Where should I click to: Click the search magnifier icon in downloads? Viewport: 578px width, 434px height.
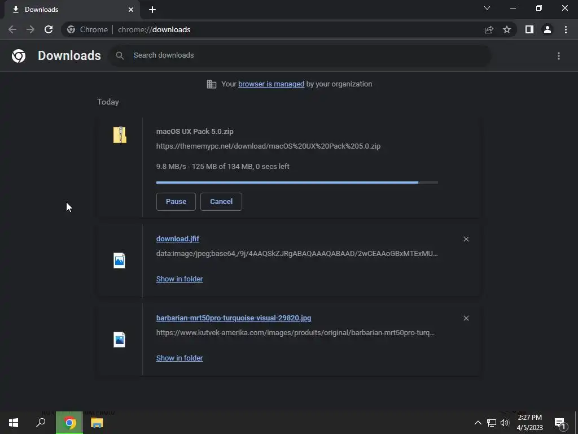120,55
